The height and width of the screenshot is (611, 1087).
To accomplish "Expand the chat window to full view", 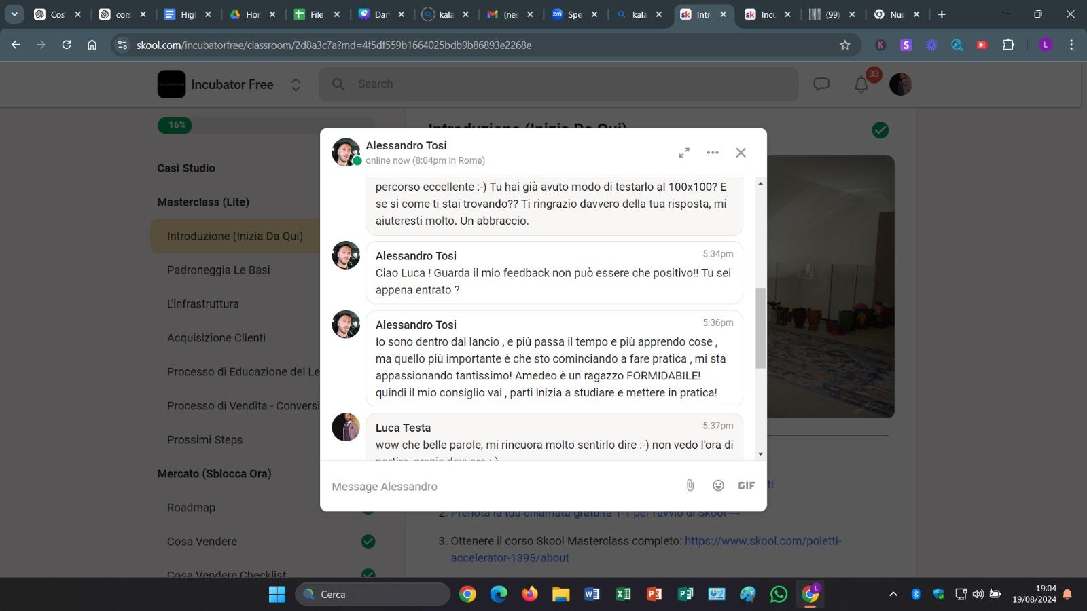I will pyautogui.click(x=684, y=153).
